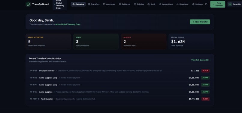Click New Transfer in the greeting card

coord(200,22)
